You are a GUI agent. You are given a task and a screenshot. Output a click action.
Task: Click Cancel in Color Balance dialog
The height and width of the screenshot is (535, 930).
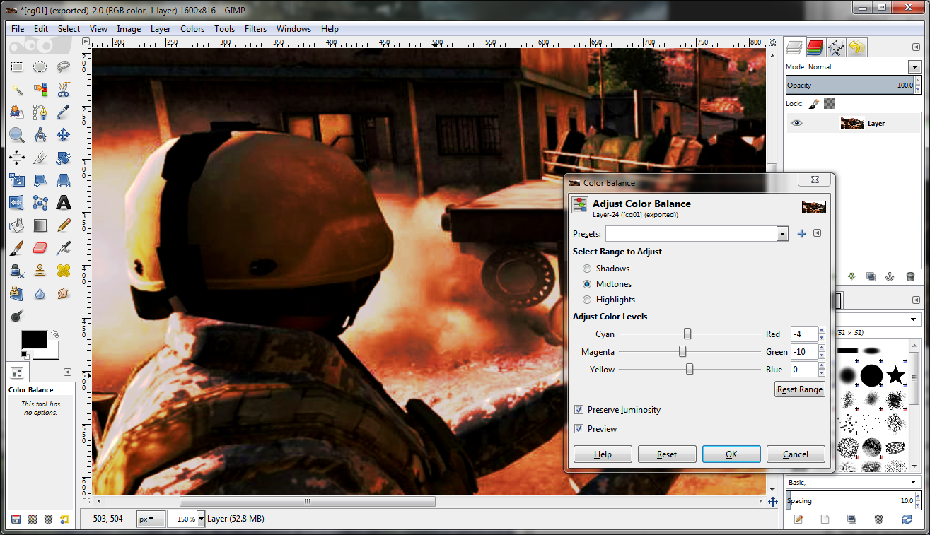point(796,454)
